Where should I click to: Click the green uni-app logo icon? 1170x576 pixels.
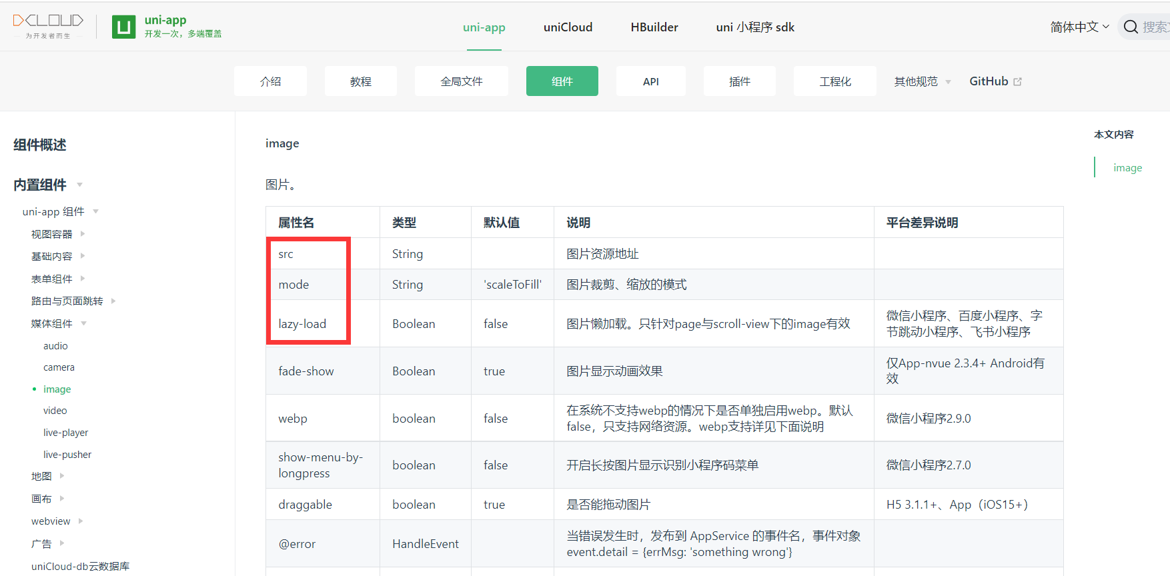coord(123,27)
